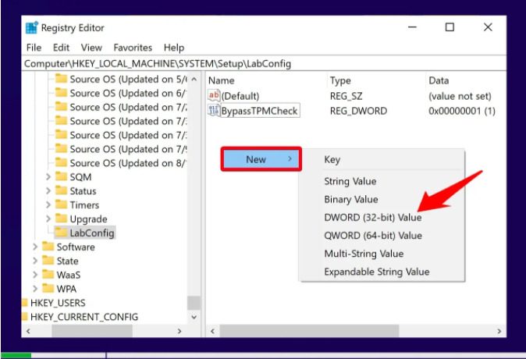Click the HKEY_USERS folder icon
526x359 pixels.
[24, 303]
